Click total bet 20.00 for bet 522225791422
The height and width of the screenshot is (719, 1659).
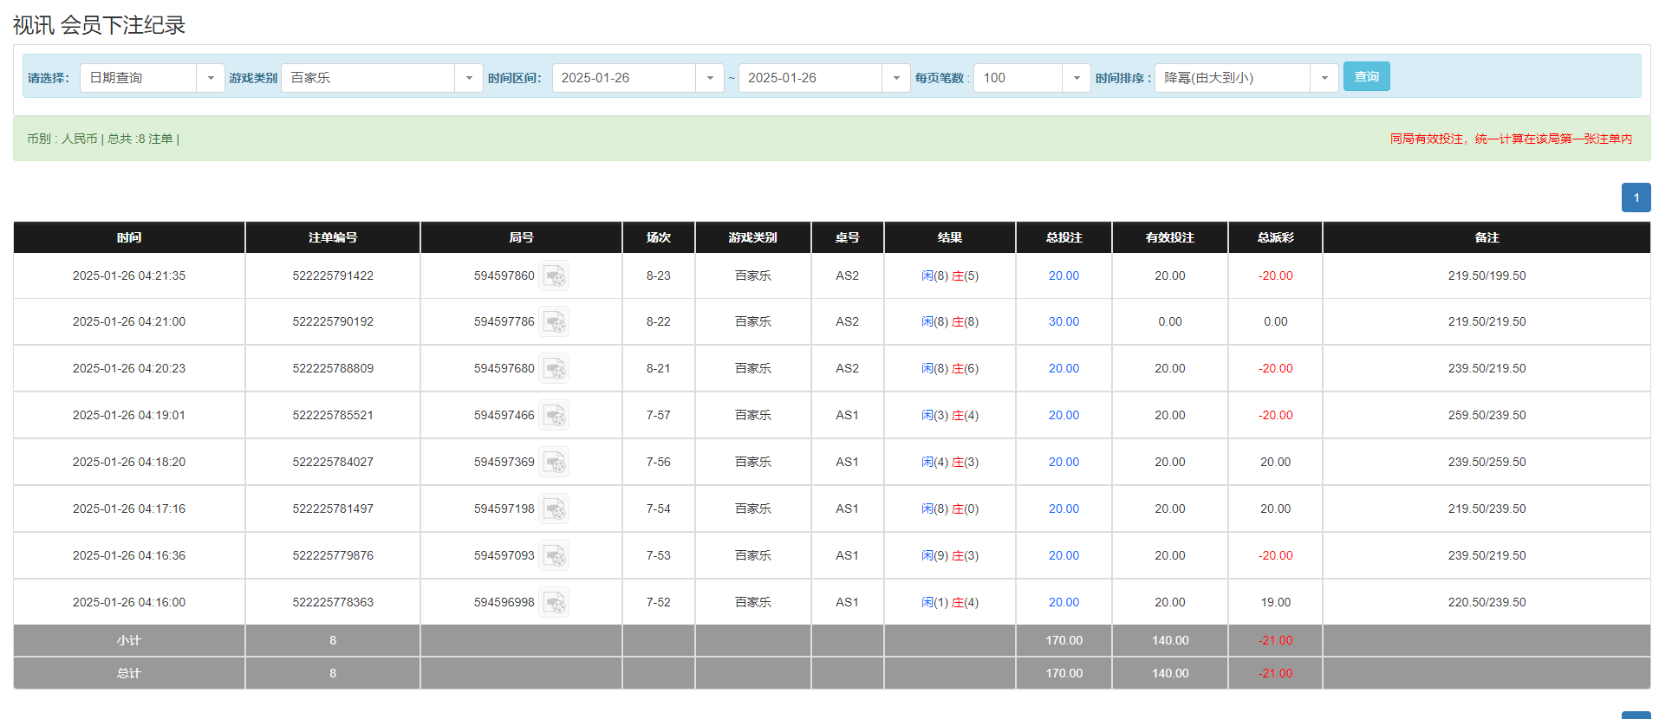(1064, 276)
